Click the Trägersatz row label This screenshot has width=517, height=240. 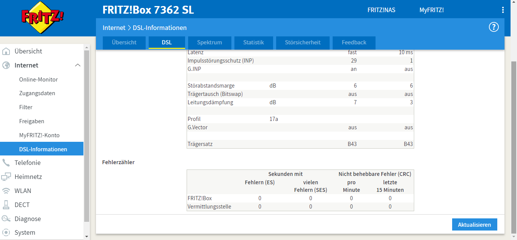(200, 144)
